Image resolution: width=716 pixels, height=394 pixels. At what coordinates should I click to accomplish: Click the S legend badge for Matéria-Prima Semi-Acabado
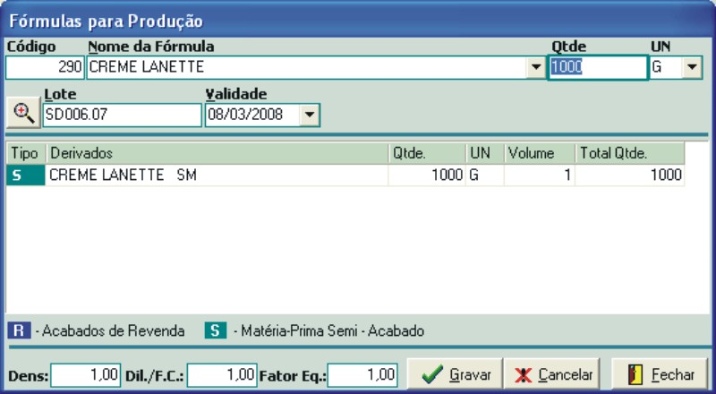[216, 330]
